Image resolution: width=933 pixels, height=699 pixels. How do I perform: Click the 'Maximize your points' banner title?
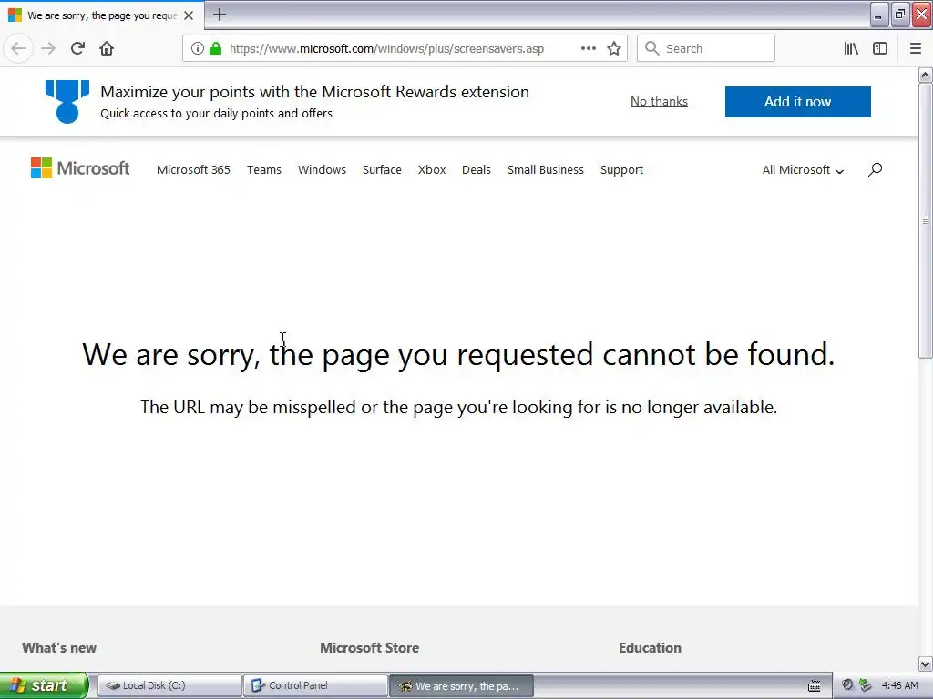[314, 92]
